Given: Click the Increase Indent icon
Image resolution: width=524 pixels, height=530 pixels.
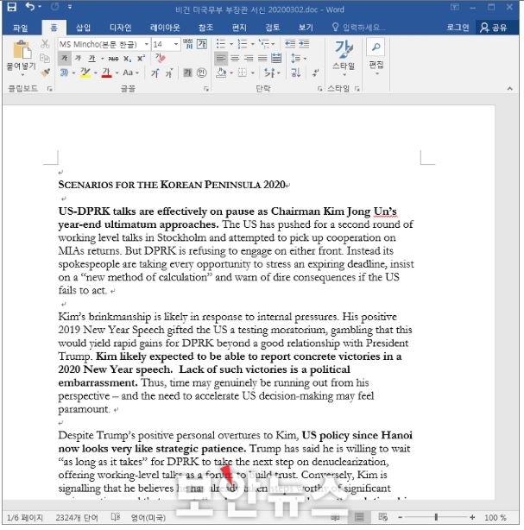Looking at the screenshot, I should (x=304, y=44).
